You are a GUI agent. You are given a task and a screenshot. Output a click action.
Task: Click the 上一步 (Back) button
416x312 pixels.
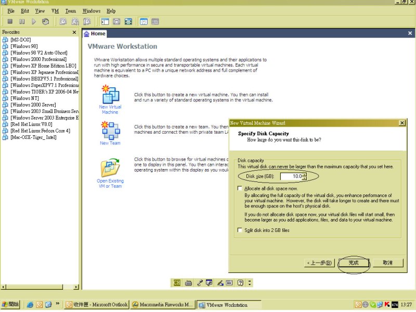coord(319,263)
